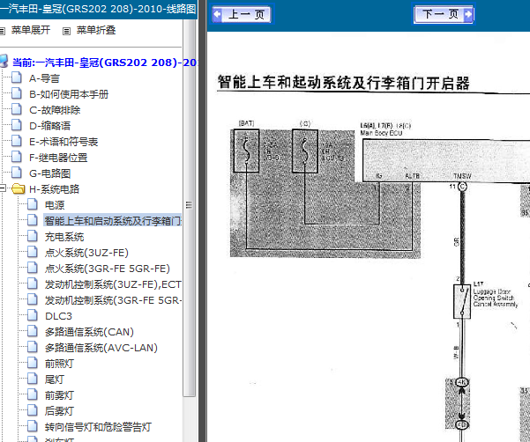Screen dimensions: 530x442
Task: Open E-术语和符号表 entry
Action: pyautogui.click(x=63, y=142)
